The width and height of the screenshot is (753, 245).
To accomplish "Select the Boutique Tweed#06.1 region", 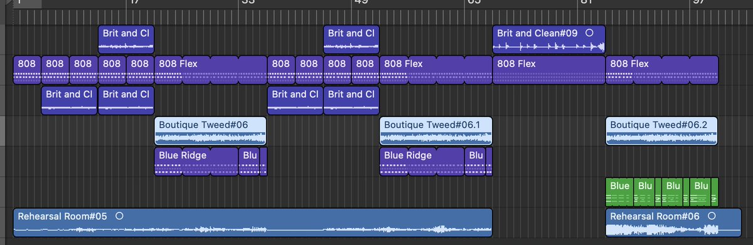I will coord(436,131).
